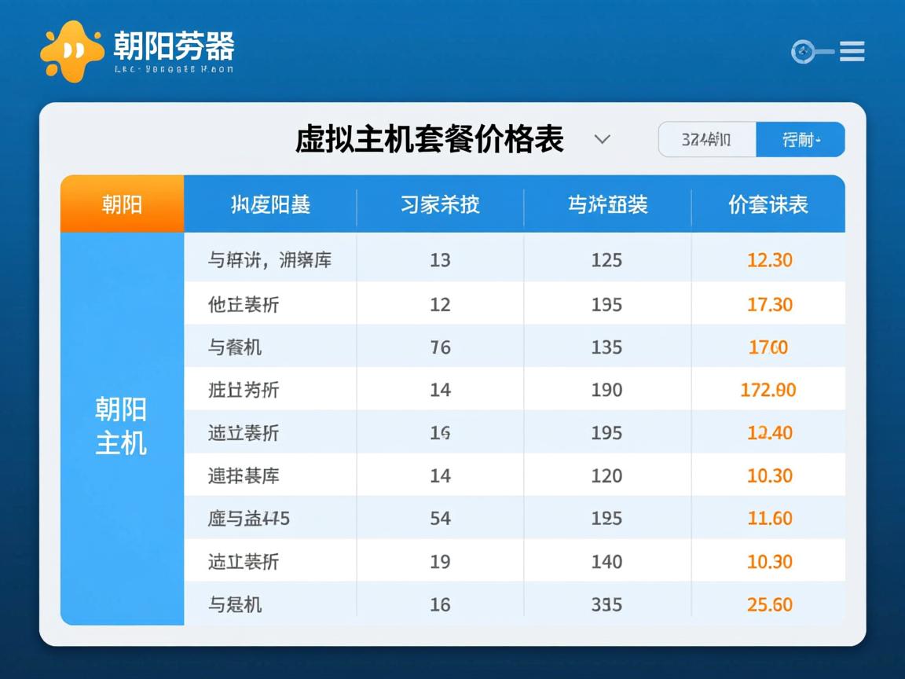Expand the chevron beside 虚拟主机套餐价格表 title
Viewport: 905px width, 679px height.
[602, 140]
